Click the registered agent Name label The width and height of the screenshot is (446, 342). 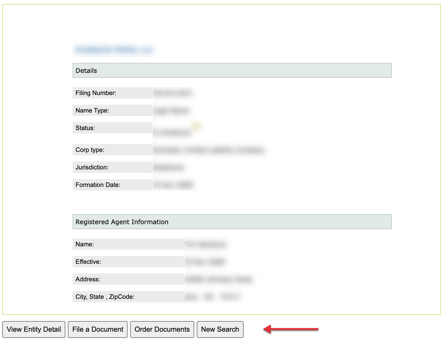tap(85, 244)
